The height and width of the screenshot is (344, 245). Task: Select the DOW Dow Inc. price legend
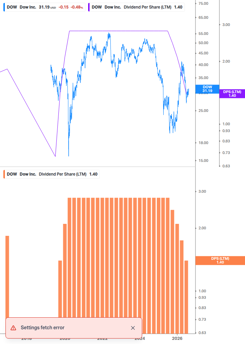coord(45,7)
